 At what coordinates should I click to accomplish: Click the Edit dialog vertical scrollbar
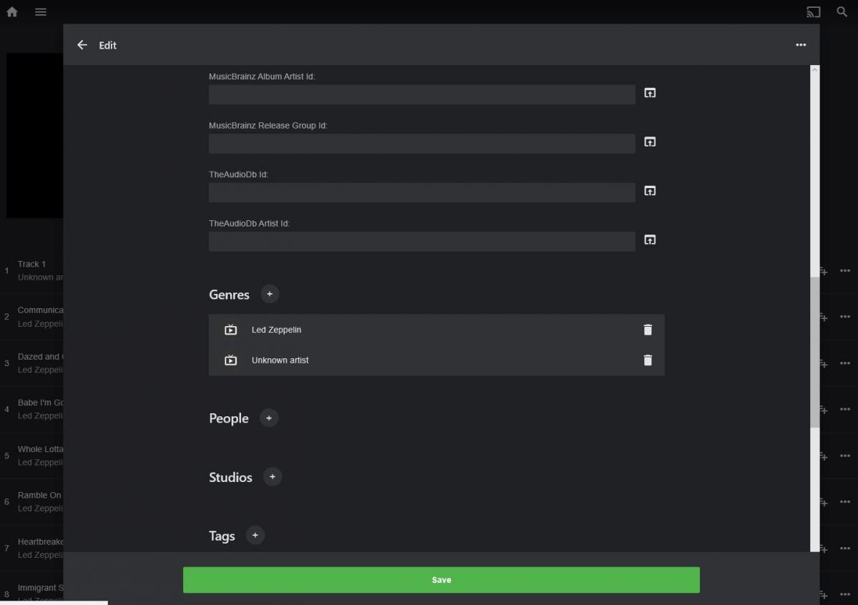tap(815, 350)
